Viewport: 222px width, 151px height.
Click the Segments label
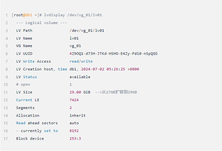25,108
